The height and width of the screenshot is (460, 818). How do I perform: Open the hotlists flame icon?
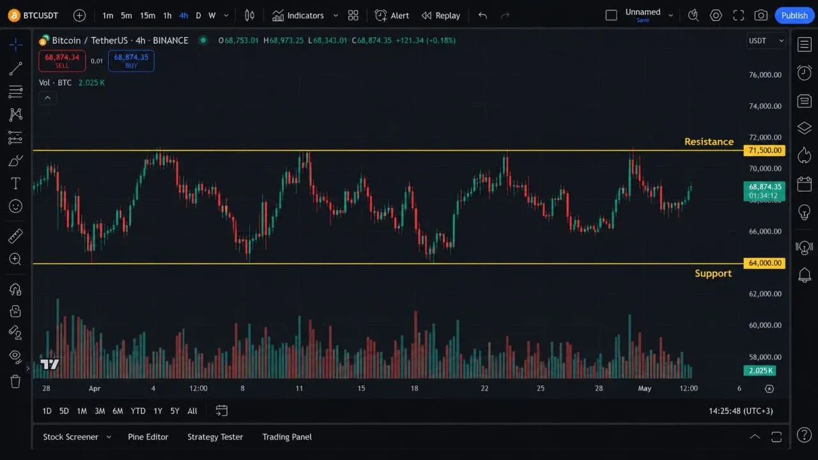[804, 155]
